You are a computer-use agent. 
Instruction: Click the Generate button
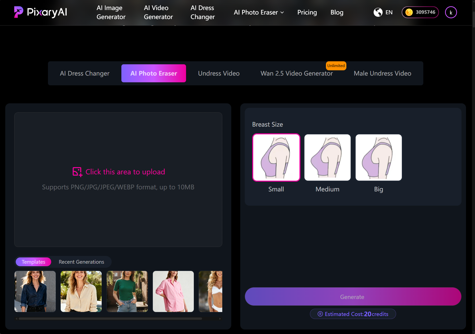coord(353,297)
